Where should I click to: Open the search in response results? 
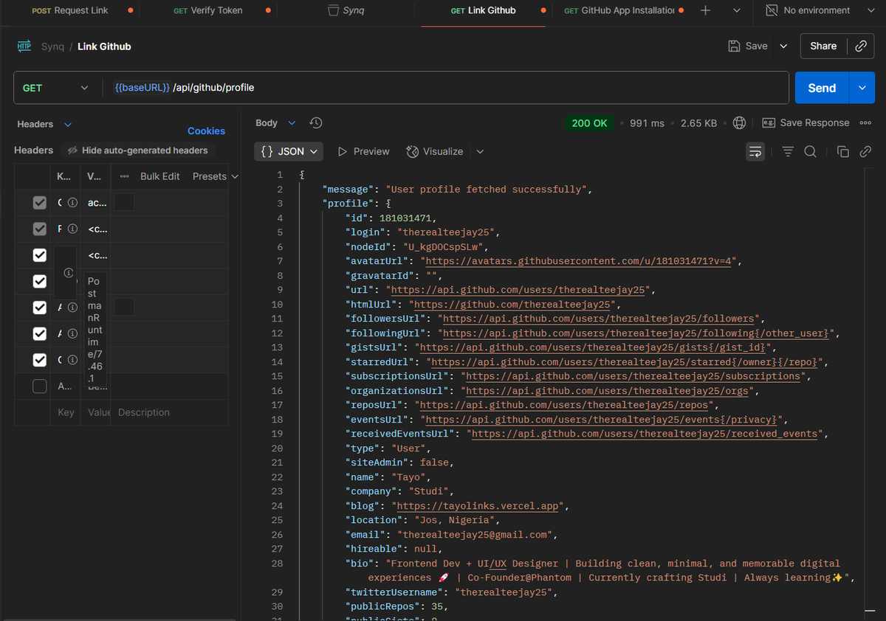click(810, 151)
